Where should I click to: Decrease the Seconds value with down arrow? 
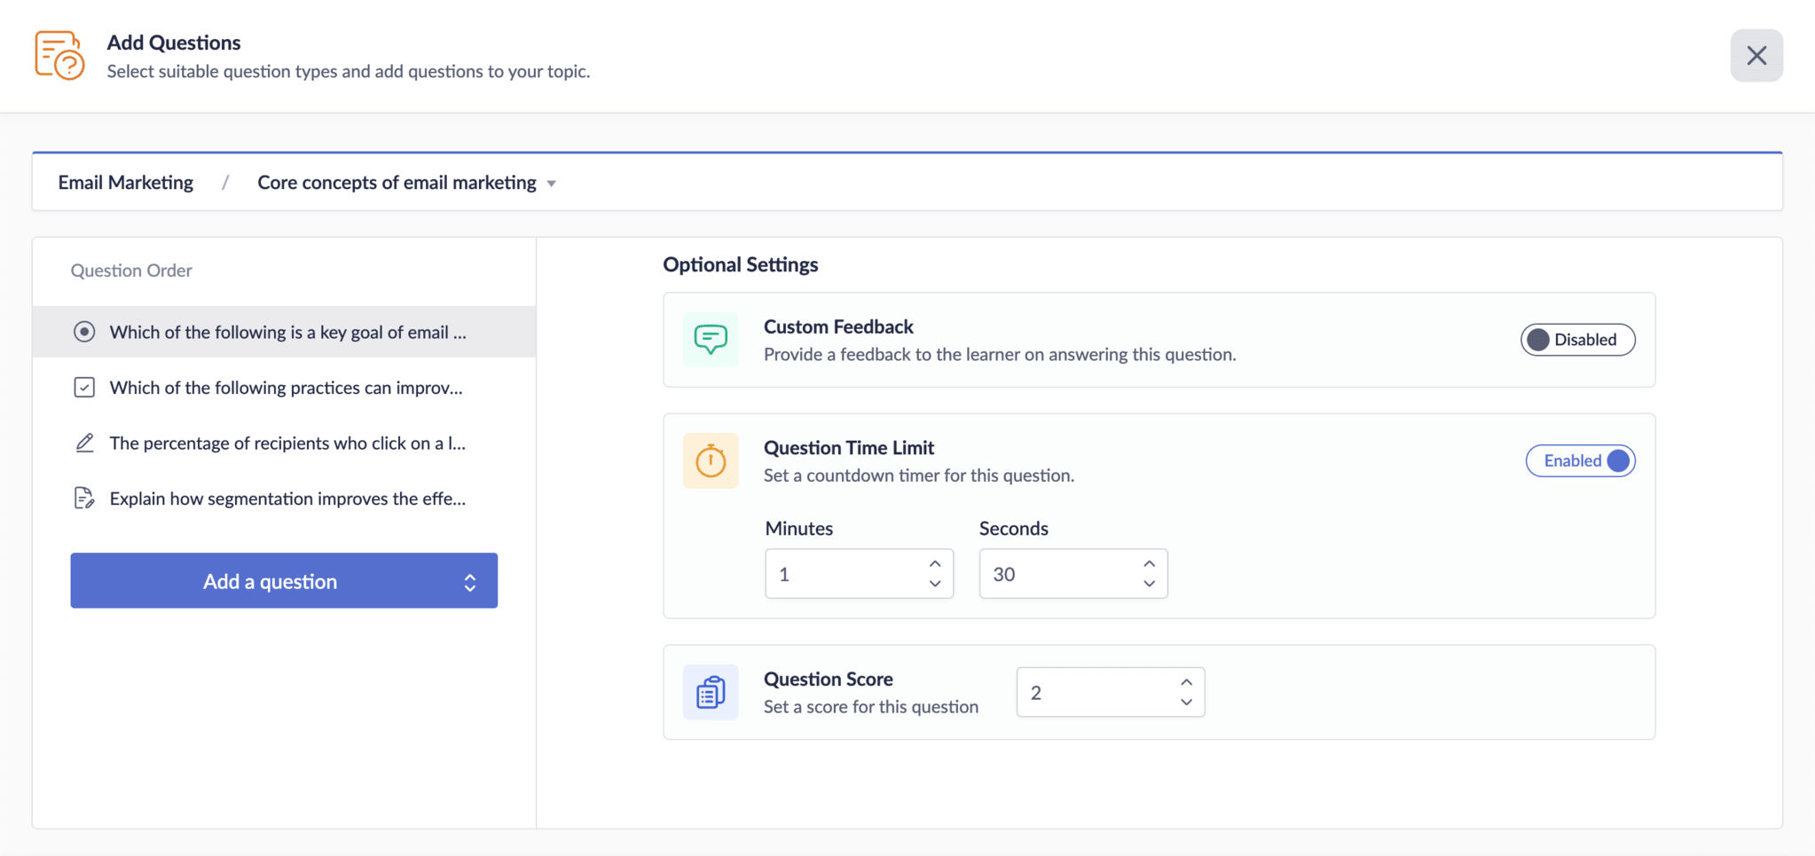tap(1150, 585)
